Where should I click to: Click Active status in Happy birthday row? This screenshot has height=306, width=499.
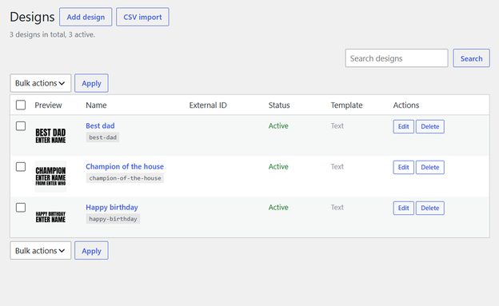pyautogui.click(x=278, y=207)
